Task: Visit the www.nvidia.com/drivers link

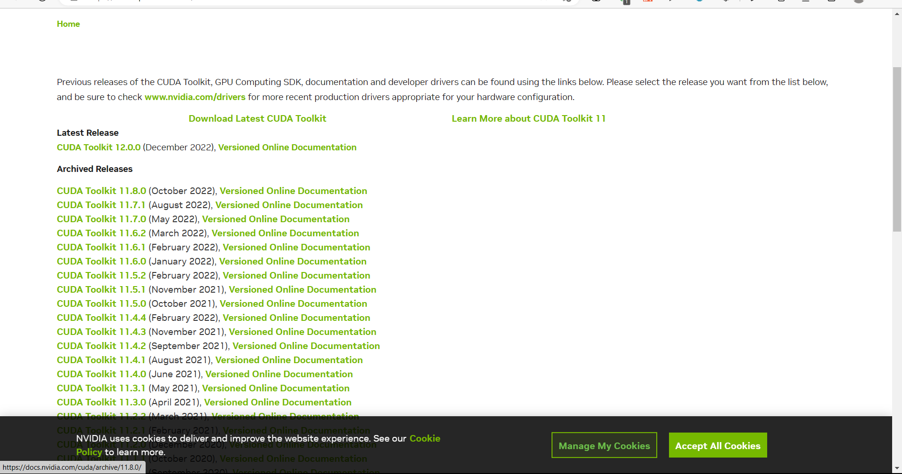Action: click(195, 97)
